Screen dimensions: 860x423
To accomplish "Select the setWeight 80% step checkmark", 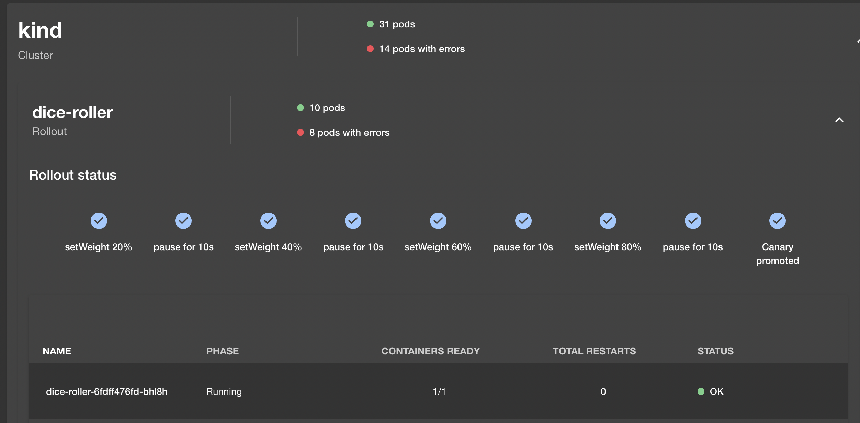I will [x=608, y=220].
